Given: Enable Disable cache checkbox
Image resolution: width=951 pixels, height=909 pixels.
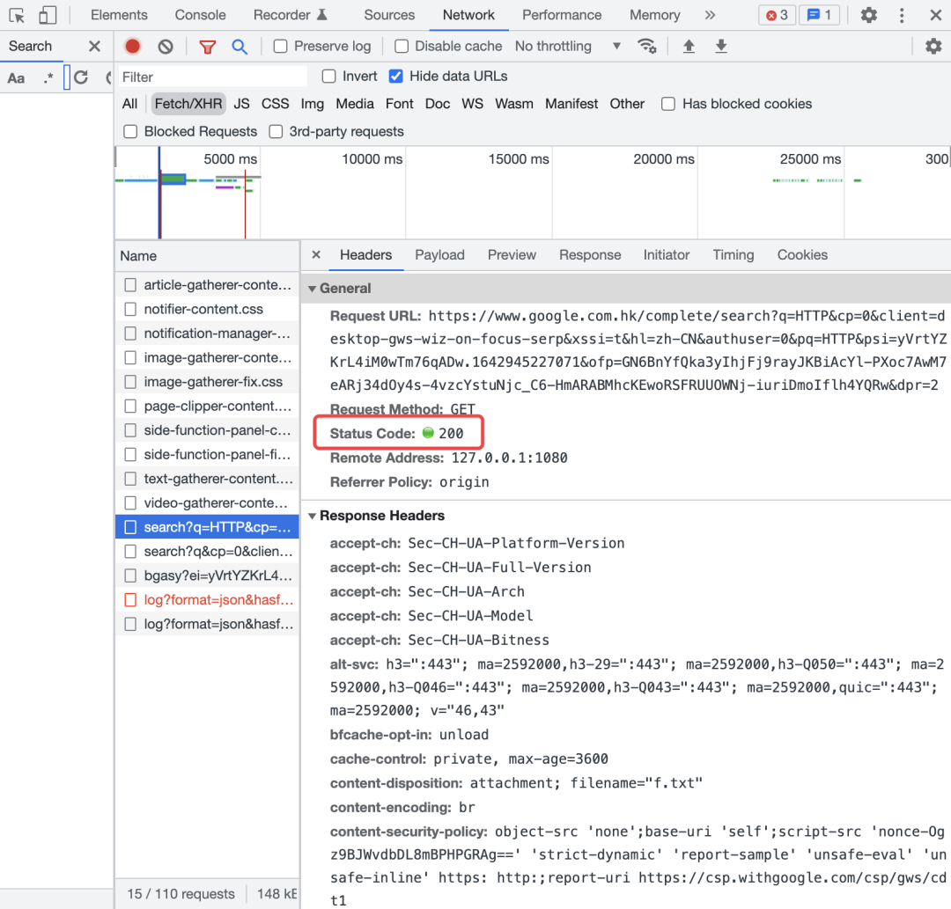Looking at the screenshot, I should [402, 46].
